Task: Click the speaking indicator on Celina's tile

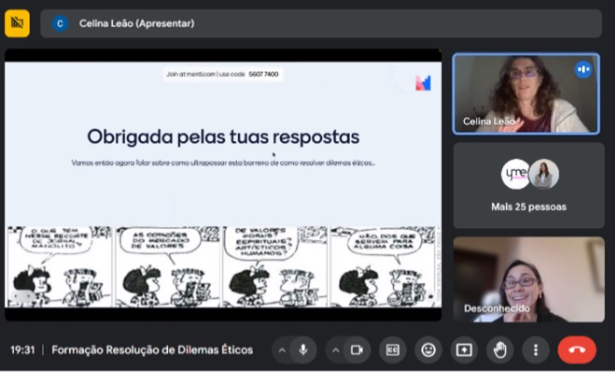Action: click(583, 70)
